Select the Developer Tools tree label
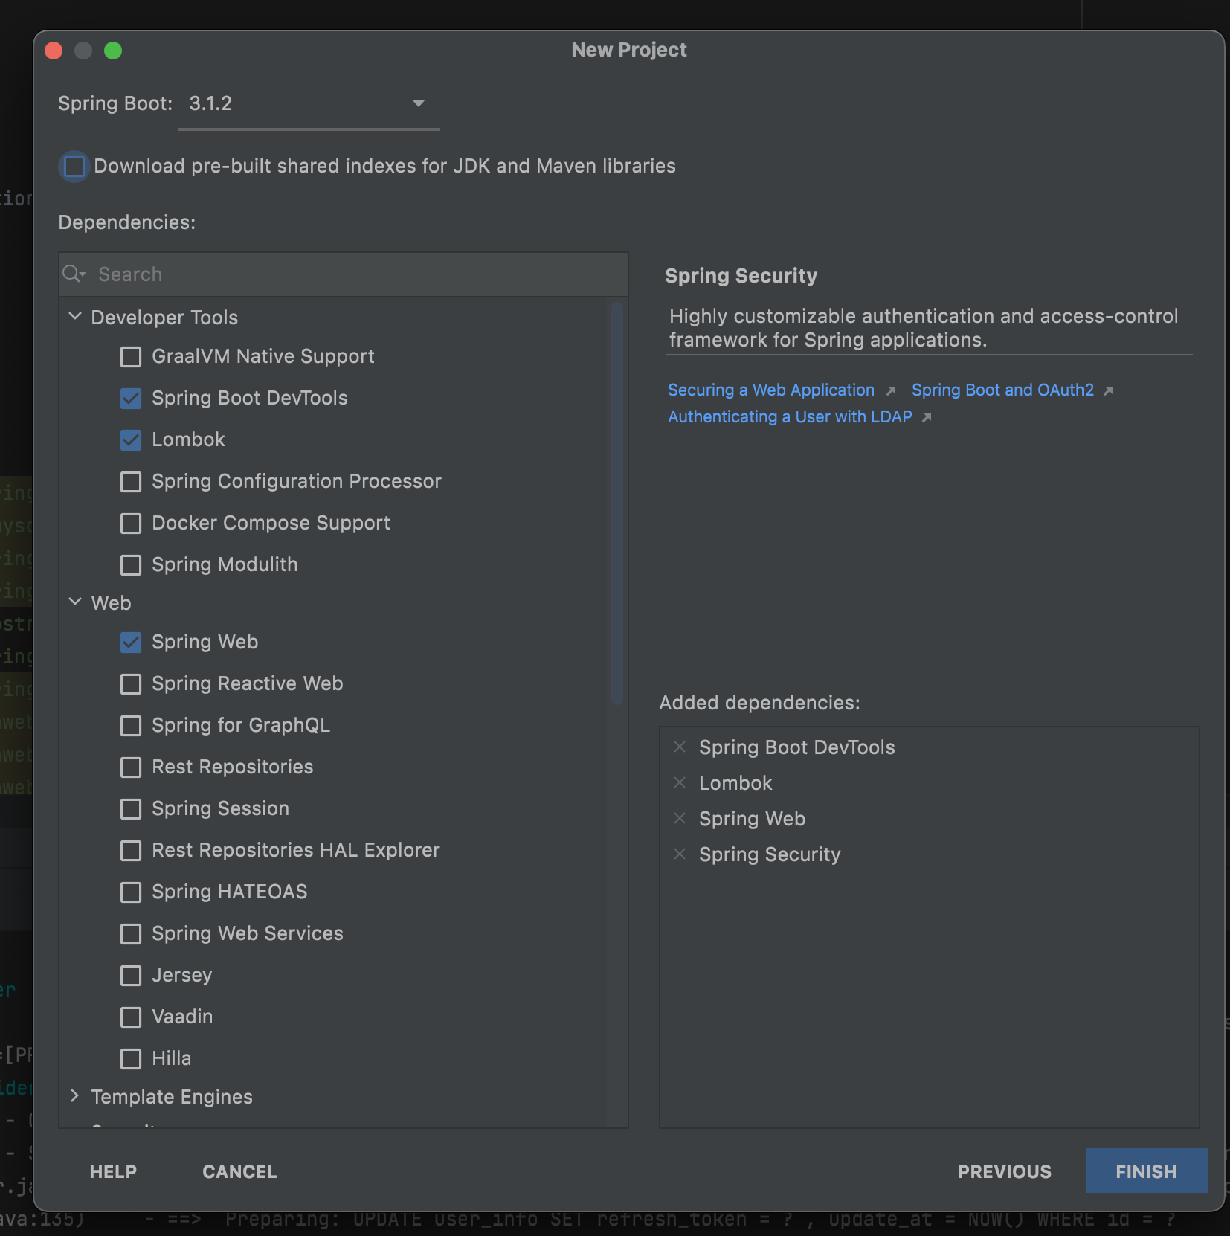 coord(164,318)
